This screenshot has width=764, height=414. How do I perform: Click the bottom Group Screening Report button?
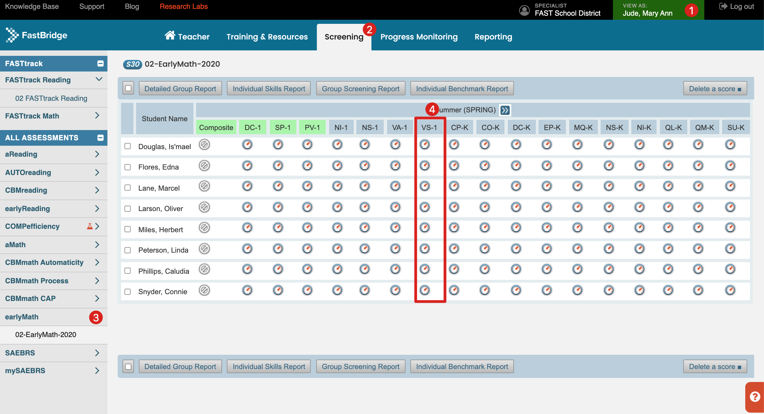(x=361, y=367)
